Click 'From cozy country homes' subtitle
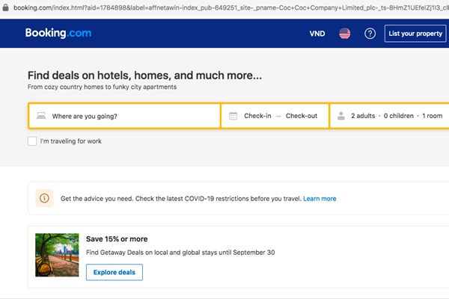The height and width of the screenshot is (299, 449). (x=102, y=87)
